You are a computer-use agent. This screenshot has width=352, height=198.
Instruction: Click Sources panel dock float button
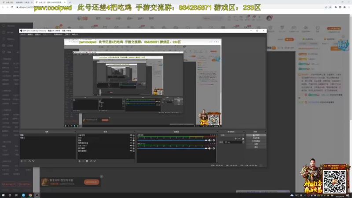click(x=134, y=132)
